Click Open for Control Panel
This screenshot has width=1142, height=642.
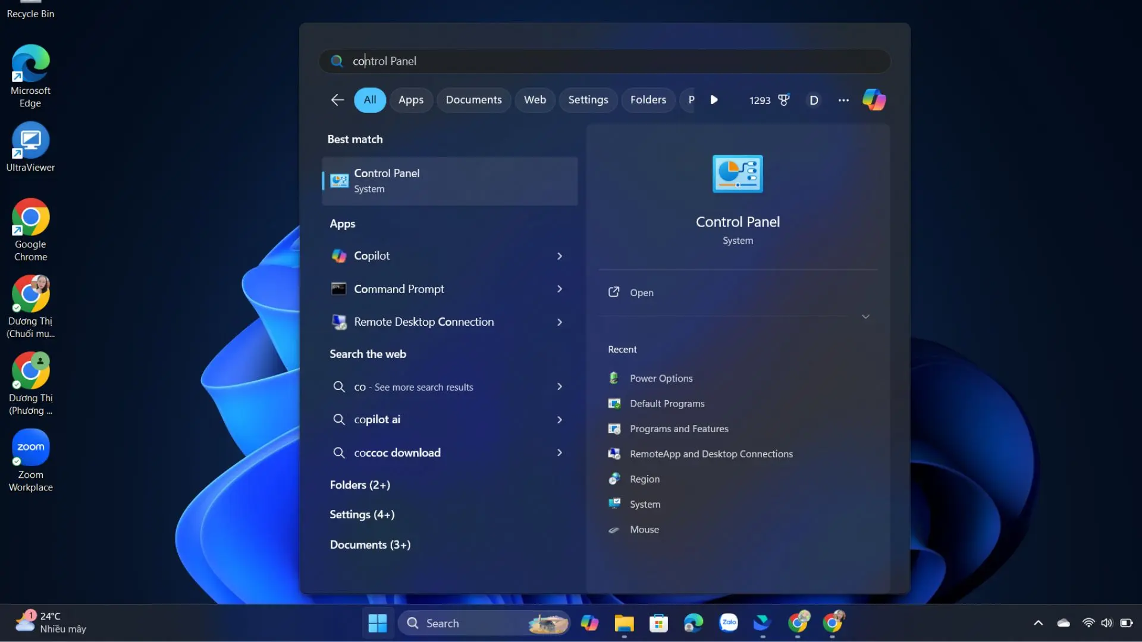point(641,292)
